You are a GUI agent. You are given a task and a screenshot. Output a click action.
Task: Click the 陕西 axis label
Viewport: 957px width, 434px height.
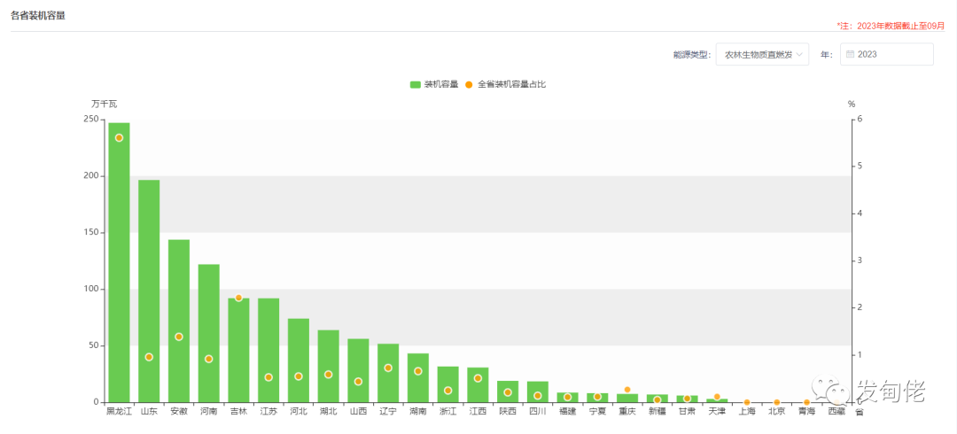pyautogui.click(x=508, y=412)
